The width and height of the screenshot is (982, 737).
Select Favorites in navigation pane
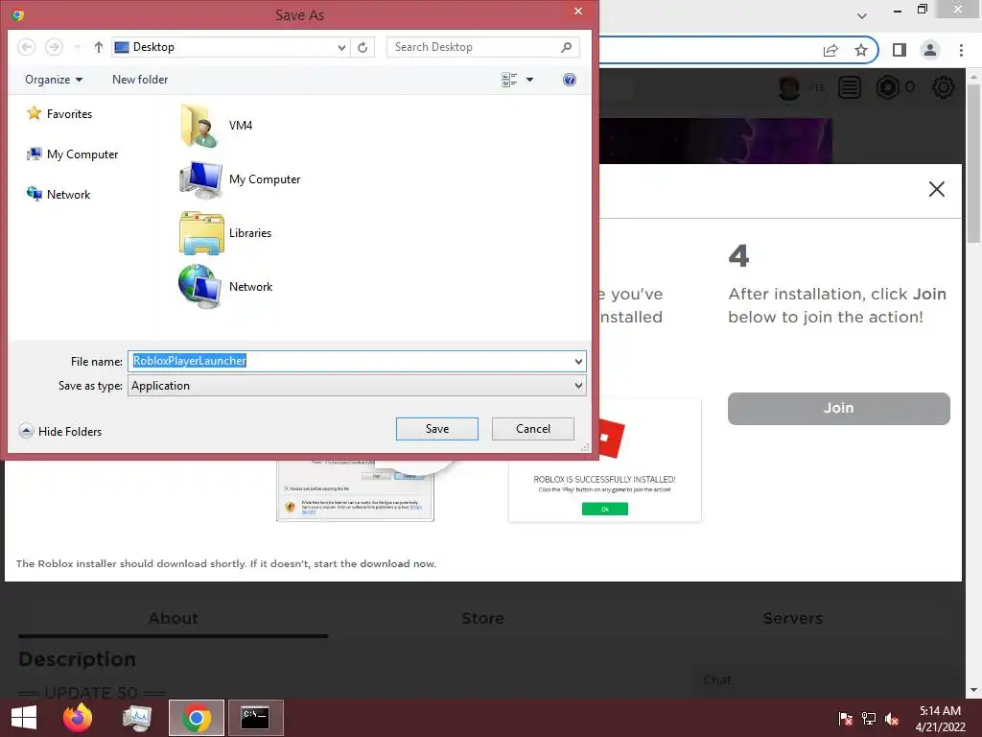tap(59, 114)
